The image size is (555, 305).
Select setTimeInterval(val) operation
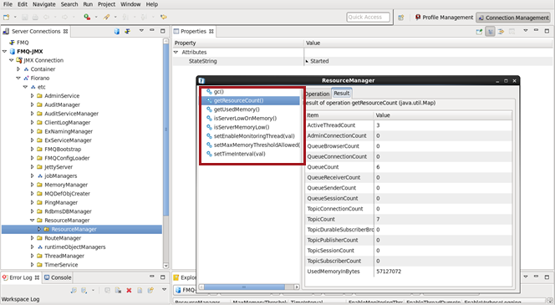pos(239,154)
